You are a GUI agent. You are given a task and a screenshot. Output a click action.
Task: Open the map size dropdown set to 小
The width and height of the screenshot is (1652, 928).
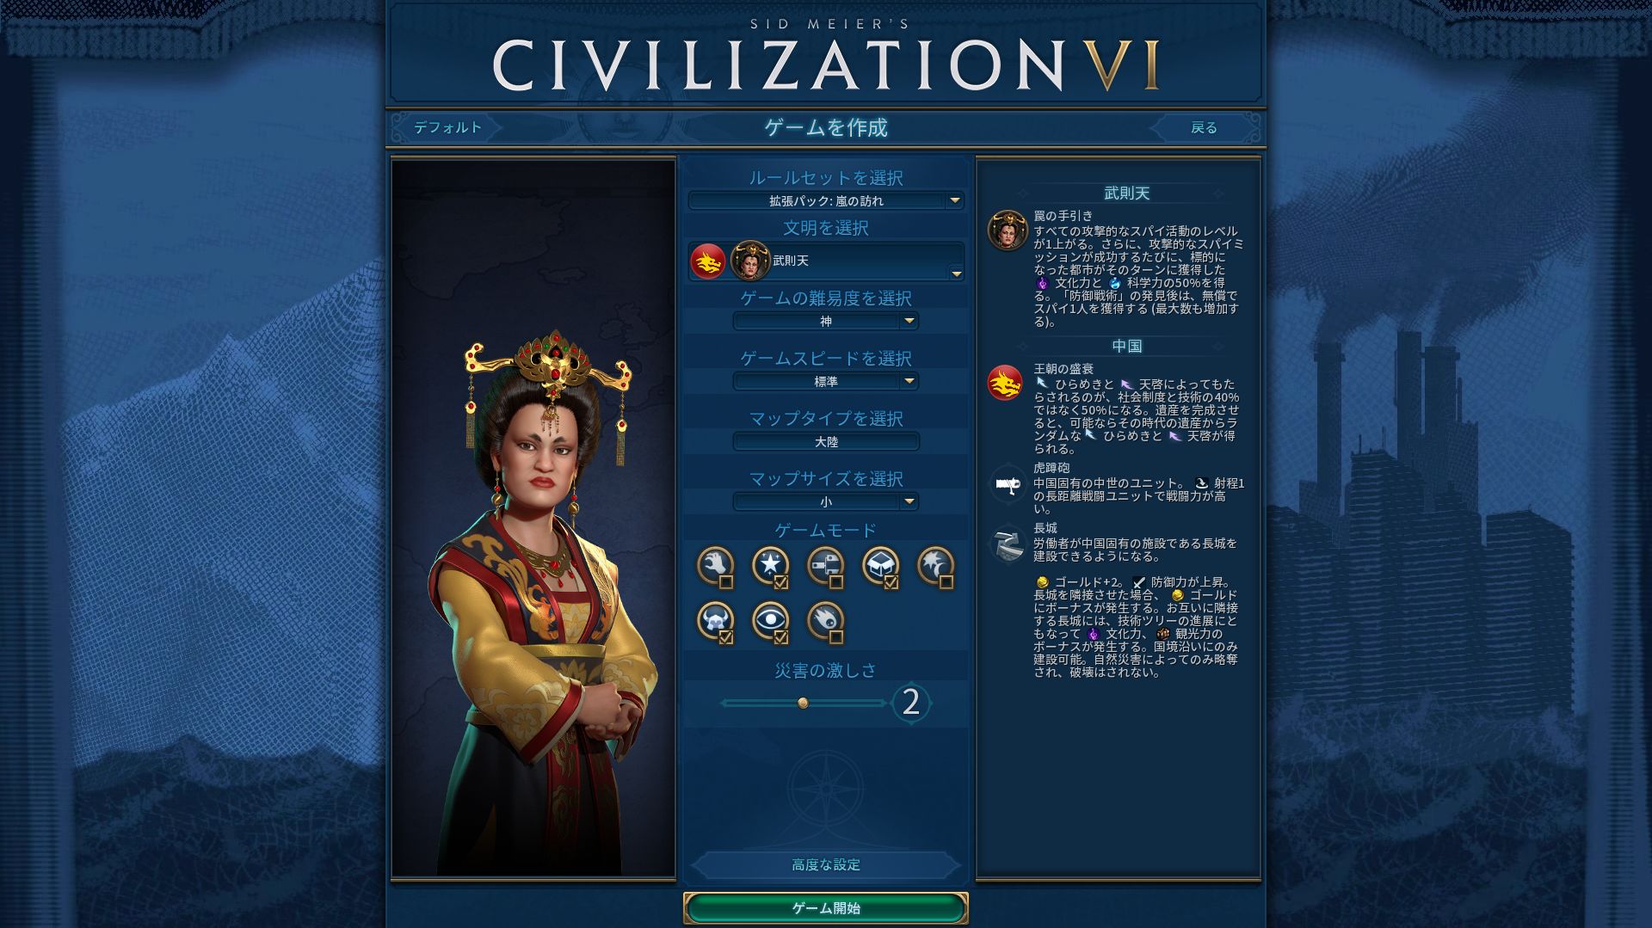(826, 501)
